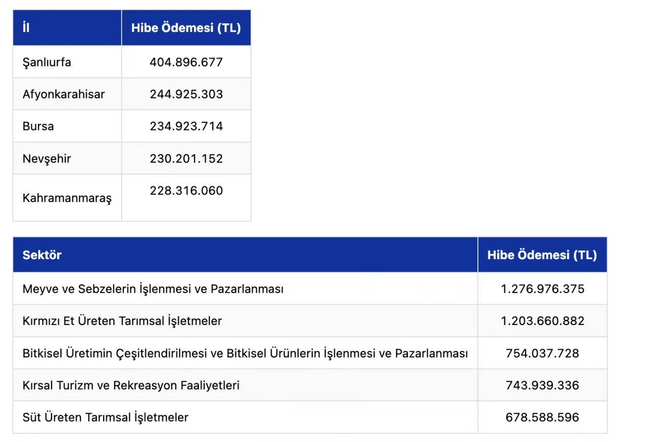Click the 404.896.677 grant amount

point(186,62)
